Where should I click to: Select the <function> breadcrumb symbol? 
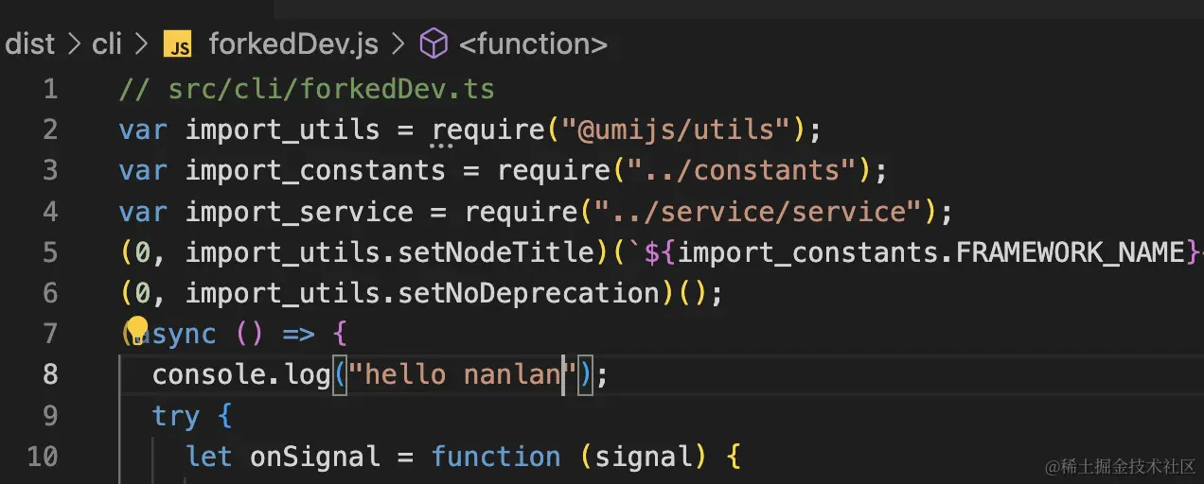coord(533,43)
